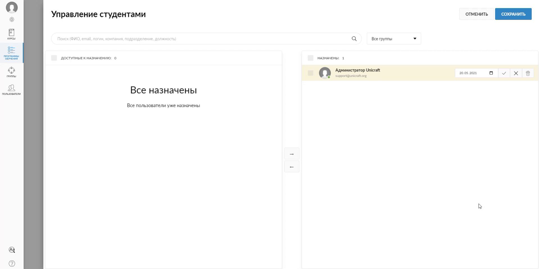The height and width of the screenshot is (269, 539).
Task: Open Пользователи section in sidebar
Action: point(12,90)
